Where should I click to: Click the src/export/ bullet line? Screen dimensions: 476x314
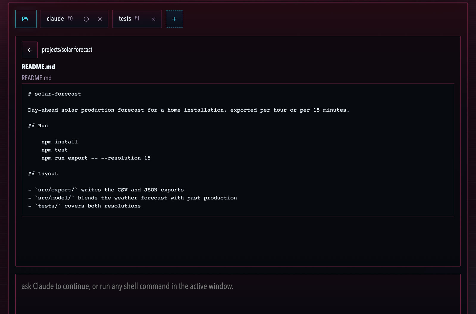pyautogui.click(x=106, y=190)
